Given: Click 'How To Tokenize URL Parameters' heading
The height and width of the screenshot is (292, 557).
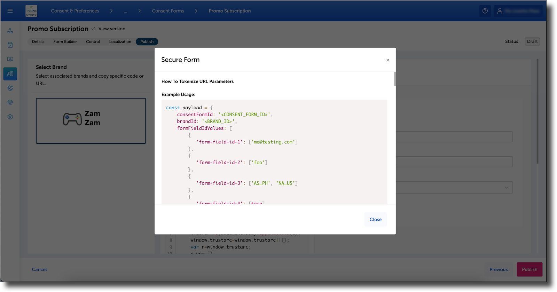Looking at the screenshot, I should [197, 81].
